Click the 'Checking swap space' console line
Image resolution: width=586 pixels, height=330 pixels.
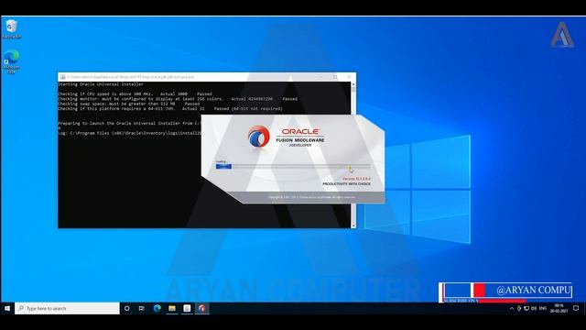(128, 104)
